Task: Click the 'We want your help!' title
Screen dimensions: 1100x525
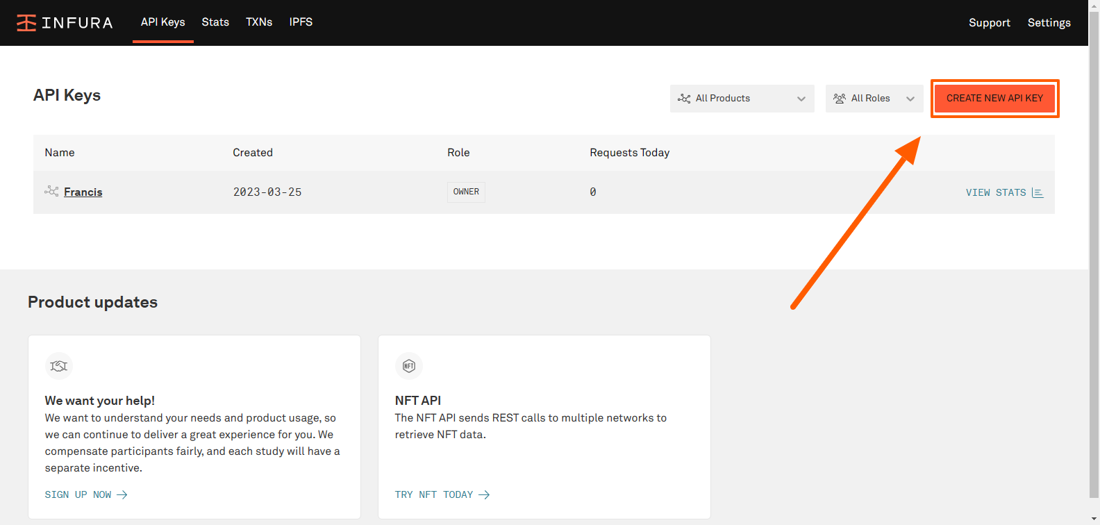Action: tap(100, 401)
